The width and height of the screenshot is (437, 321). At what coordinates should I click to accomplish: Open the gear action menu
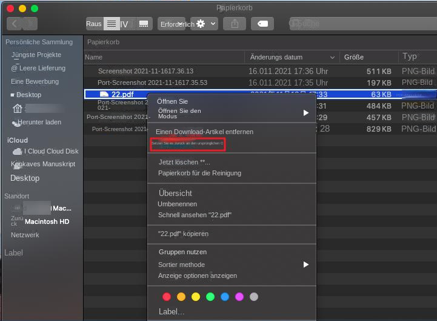201,24
